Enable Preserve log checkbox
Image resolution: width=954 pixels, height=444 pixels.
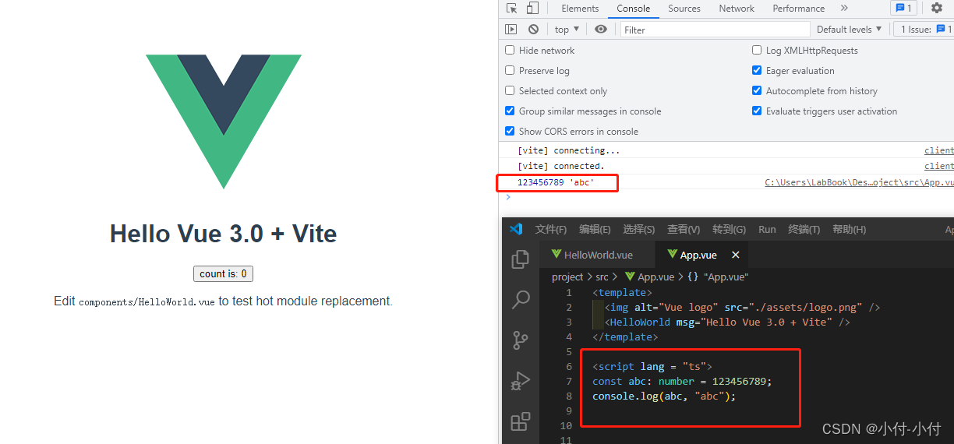tap(510, 70)
